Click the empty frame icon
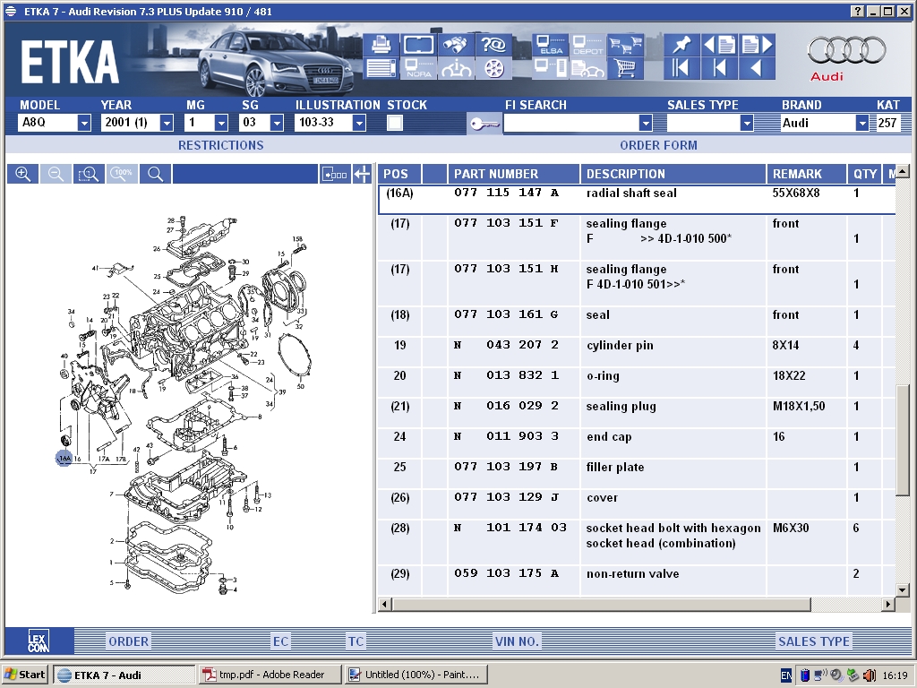The height and width of the screenshot is (688, 917). [x=419, y=45]
